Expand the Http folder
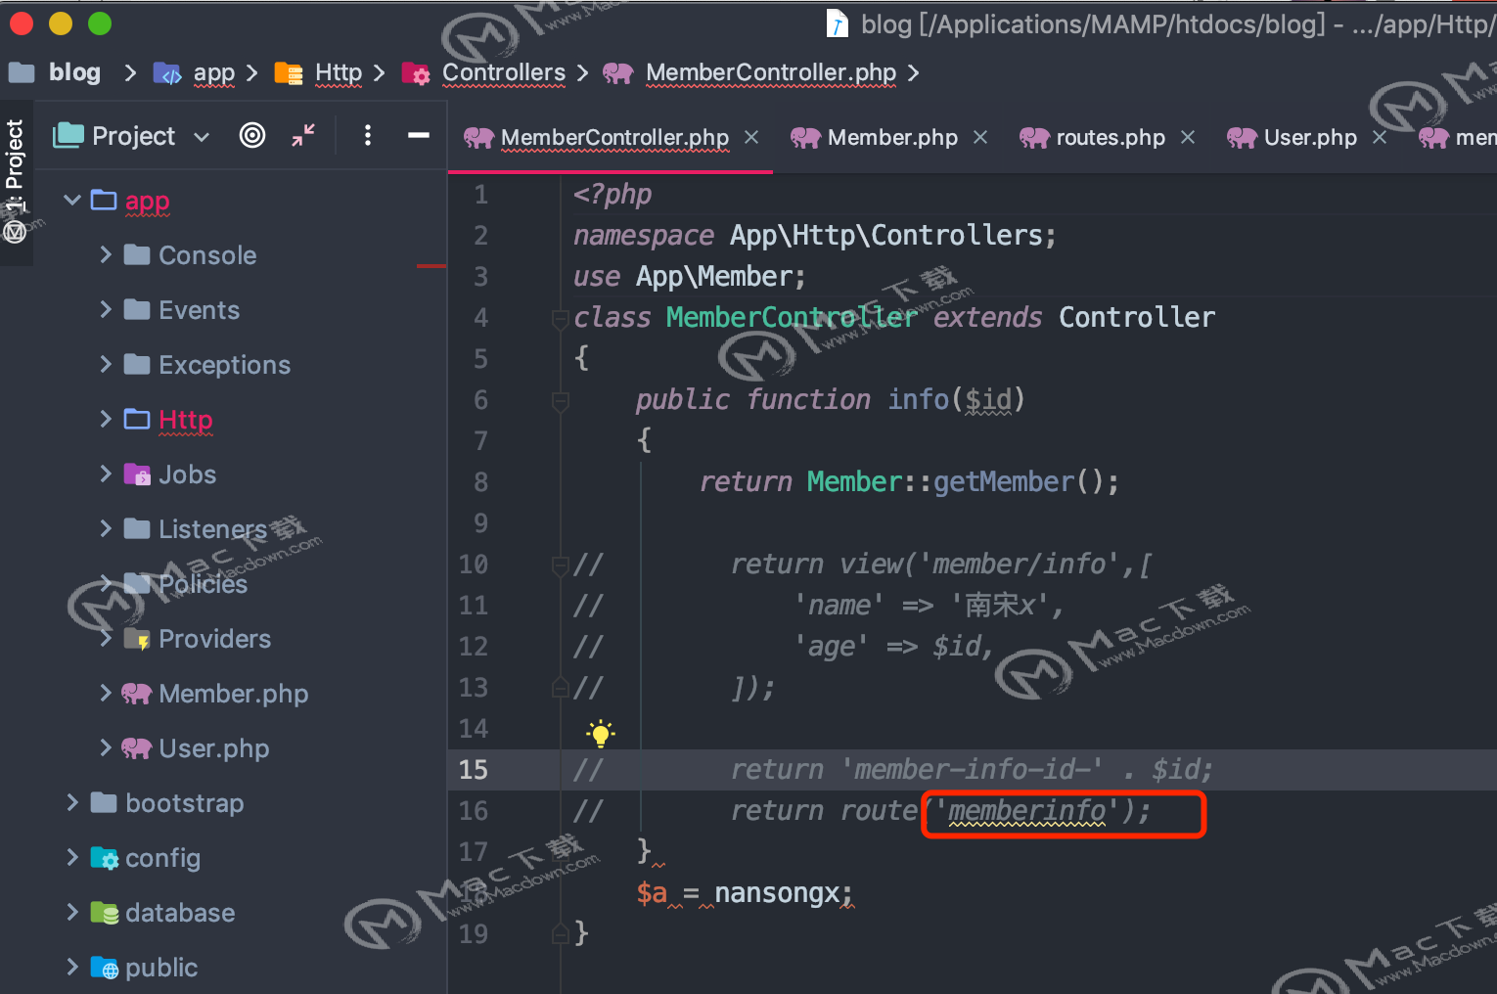The width and height of the screenshot is (1497, 994). point(106,420)
